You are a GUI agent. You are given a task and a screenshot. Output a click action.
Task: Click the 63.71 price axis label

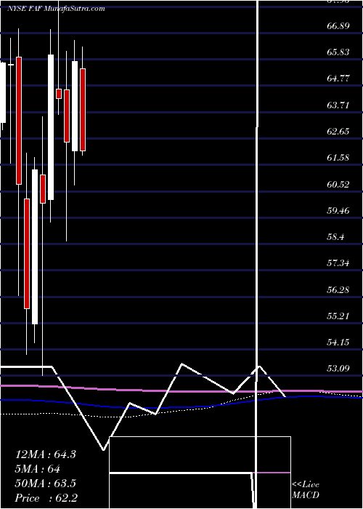(x=338, y=105)
